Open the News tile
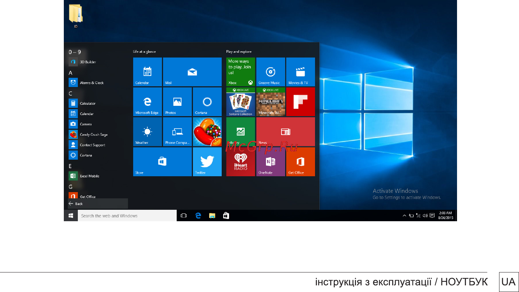 [286, 132]
